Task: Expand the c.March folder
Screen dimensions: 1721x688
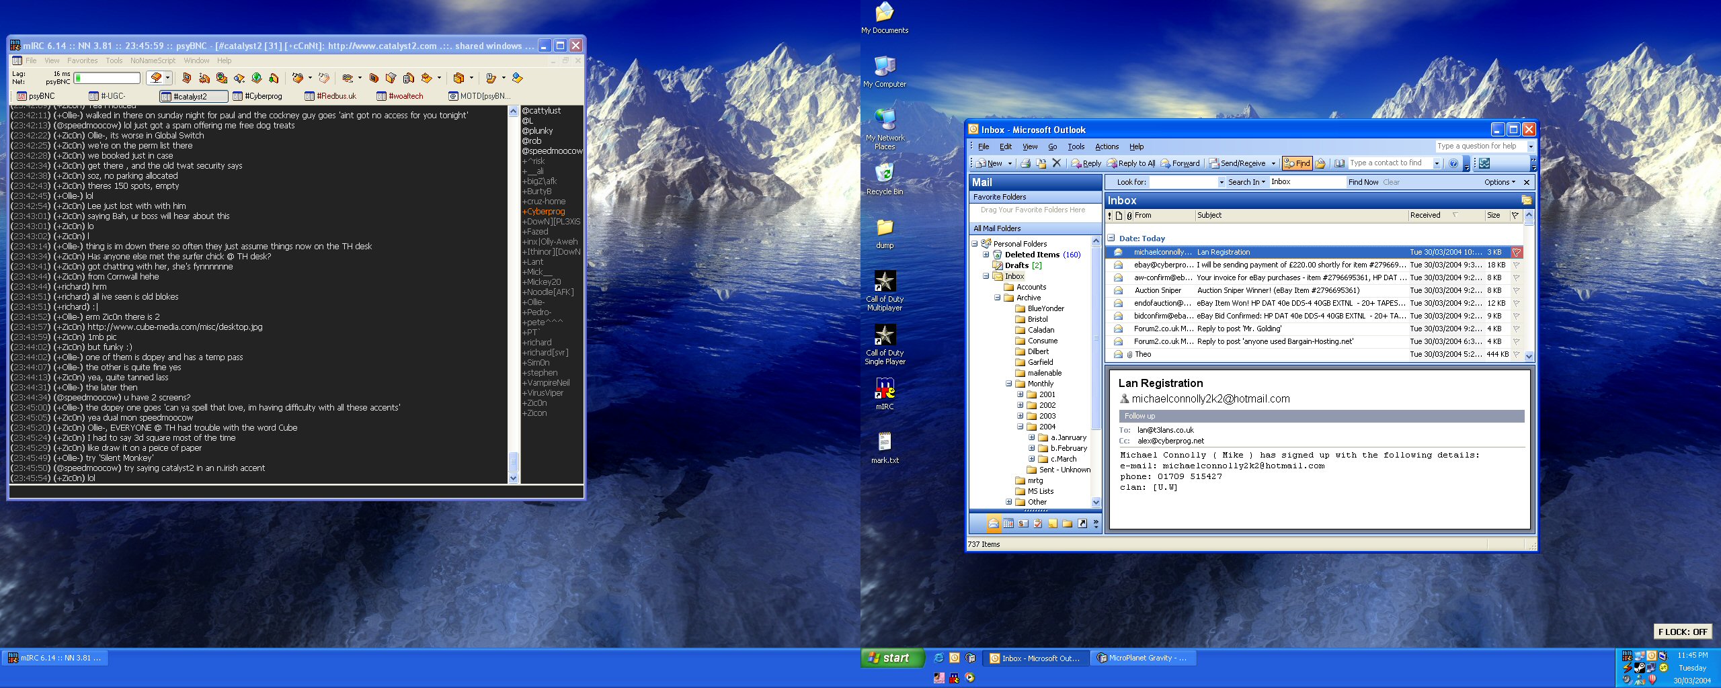Action: point(1031,459)
